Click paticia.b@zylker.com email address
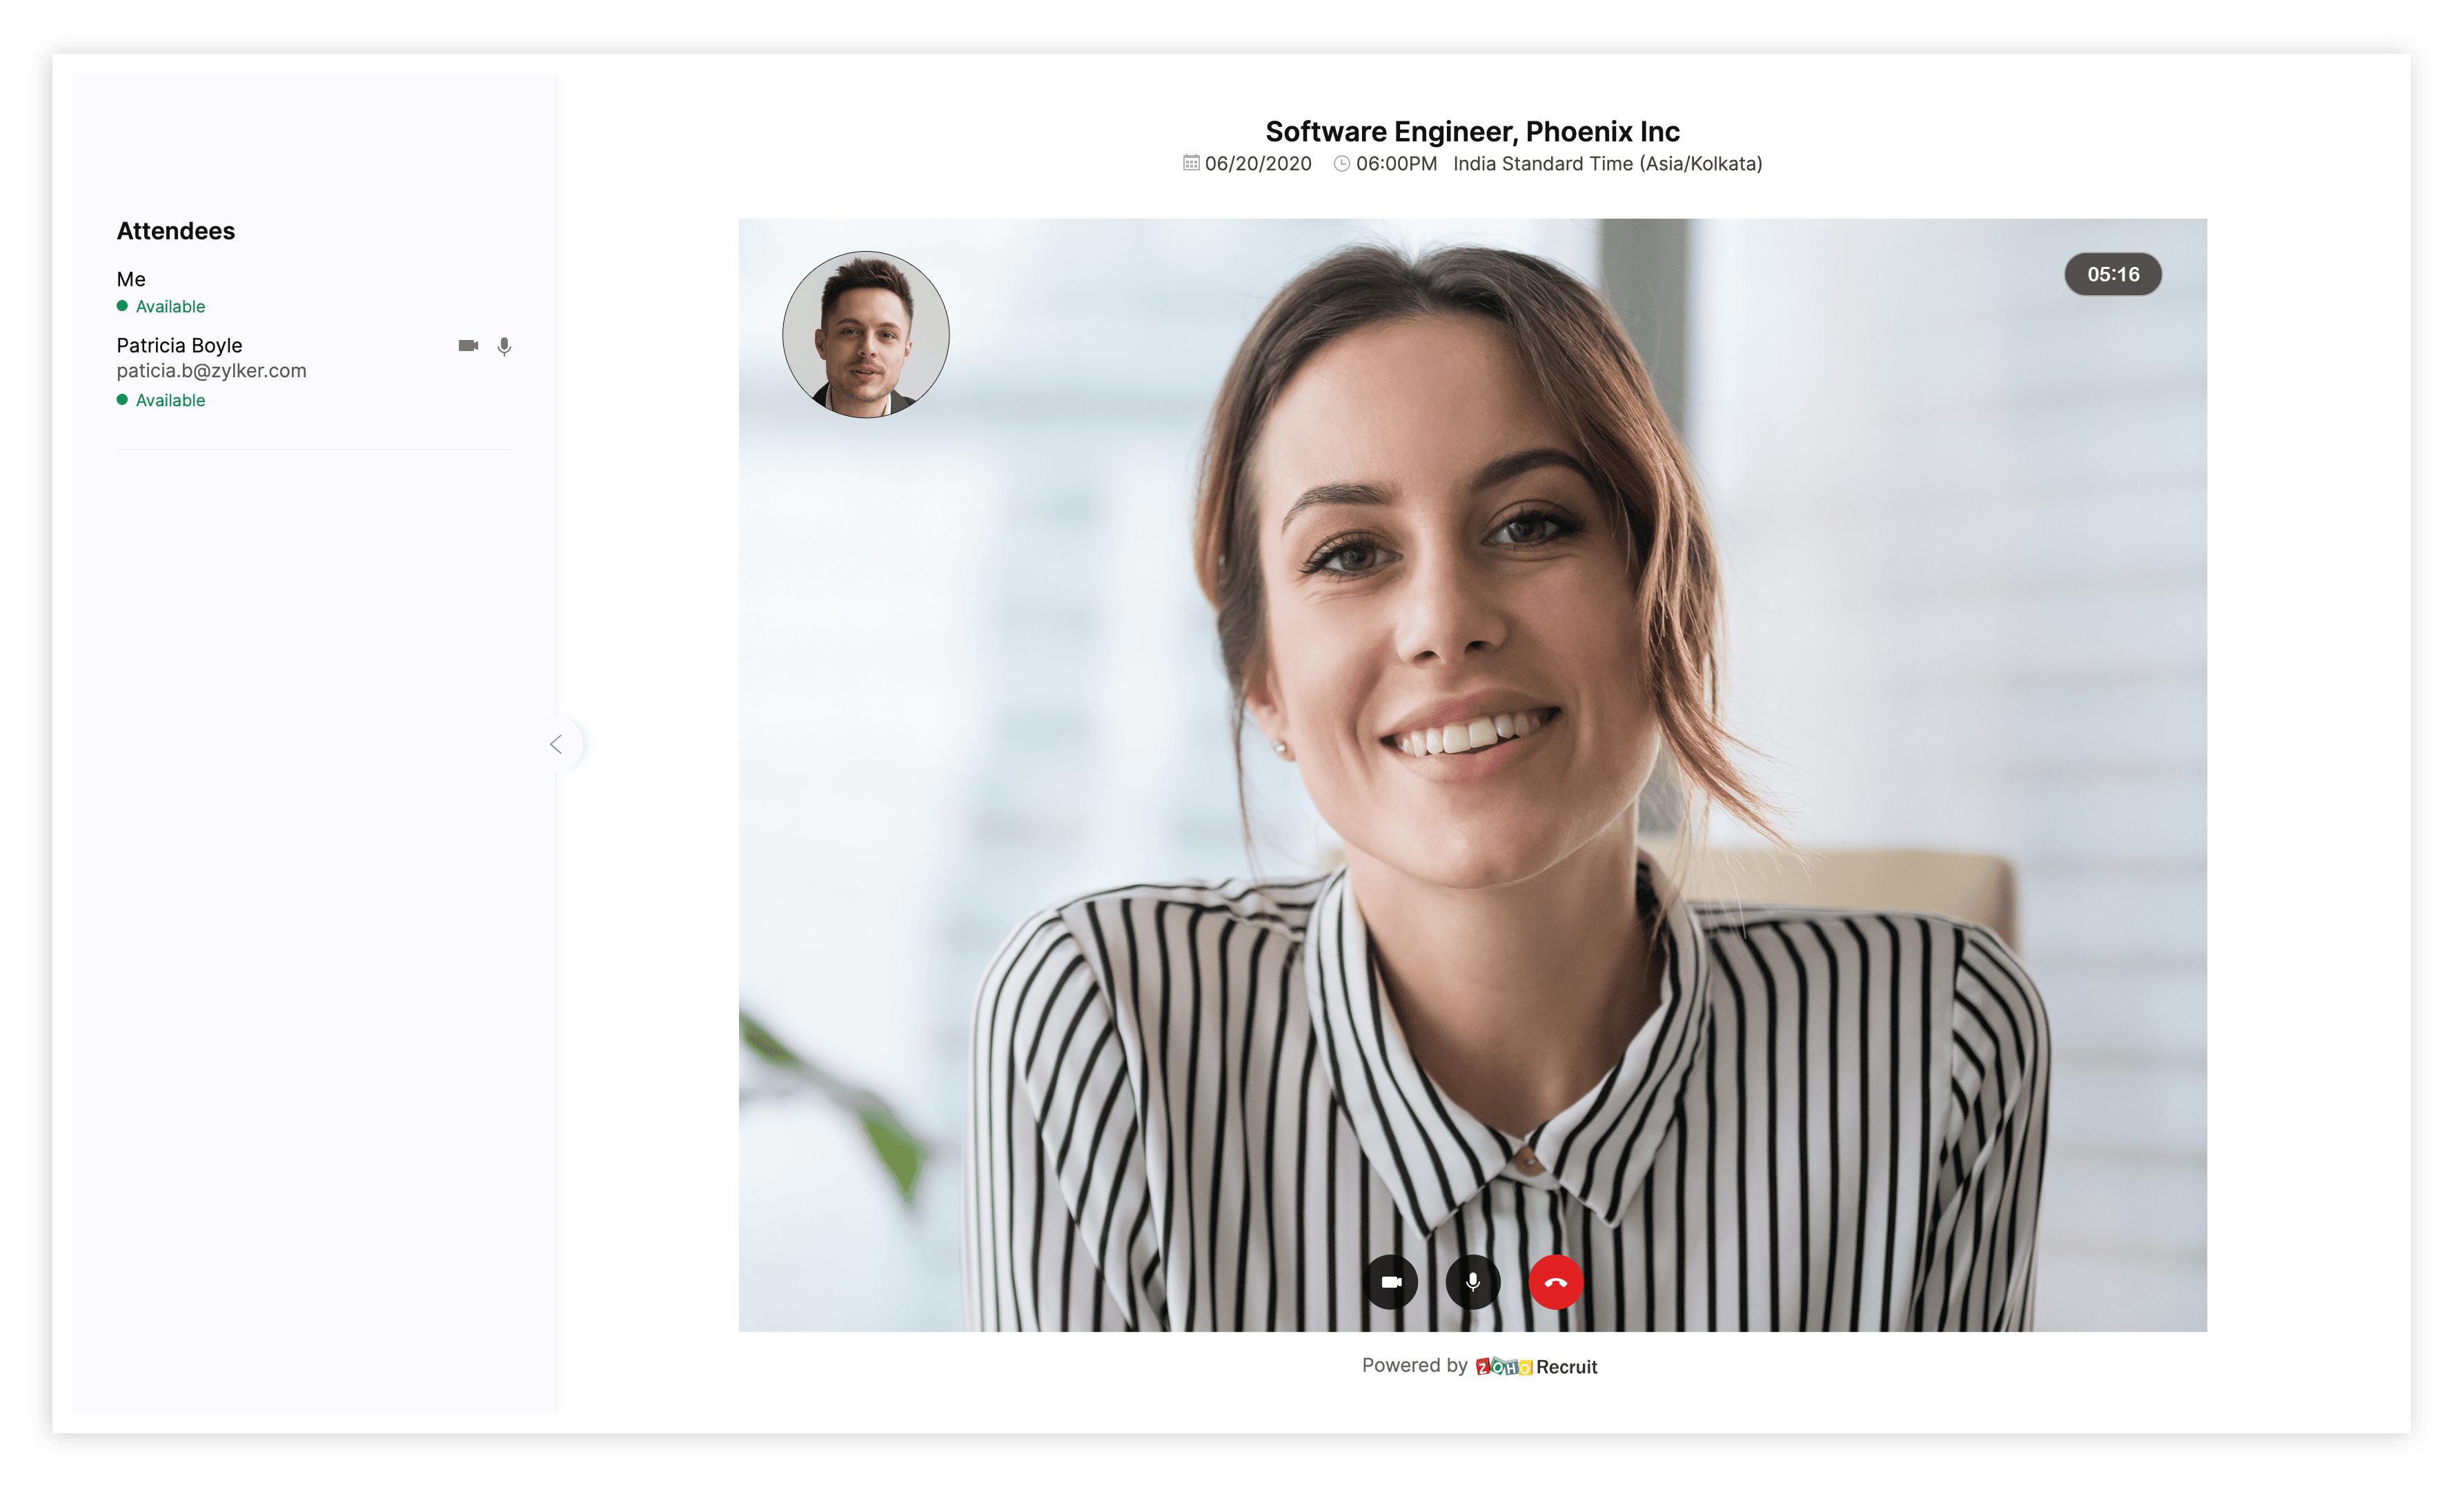The width and height of the screenshot is (2464, 1487). (x=211, y=371)
